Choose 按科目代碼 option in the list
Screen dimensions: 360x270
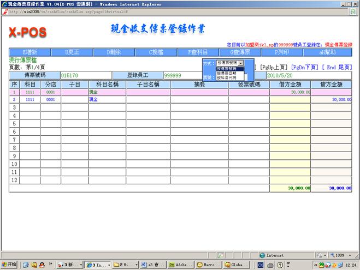click(x=227, y=78)
